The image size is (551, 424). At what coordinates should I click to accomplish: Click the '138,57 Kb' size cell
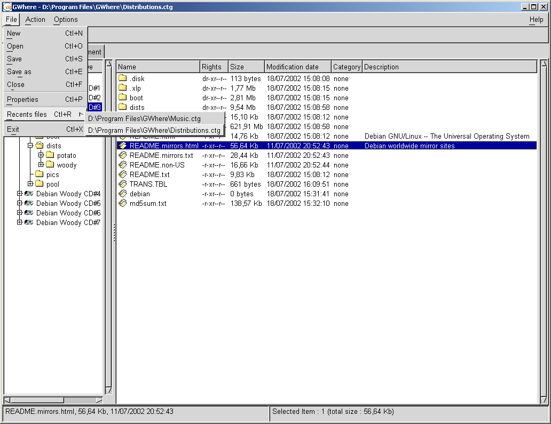[x=246, y=203]
